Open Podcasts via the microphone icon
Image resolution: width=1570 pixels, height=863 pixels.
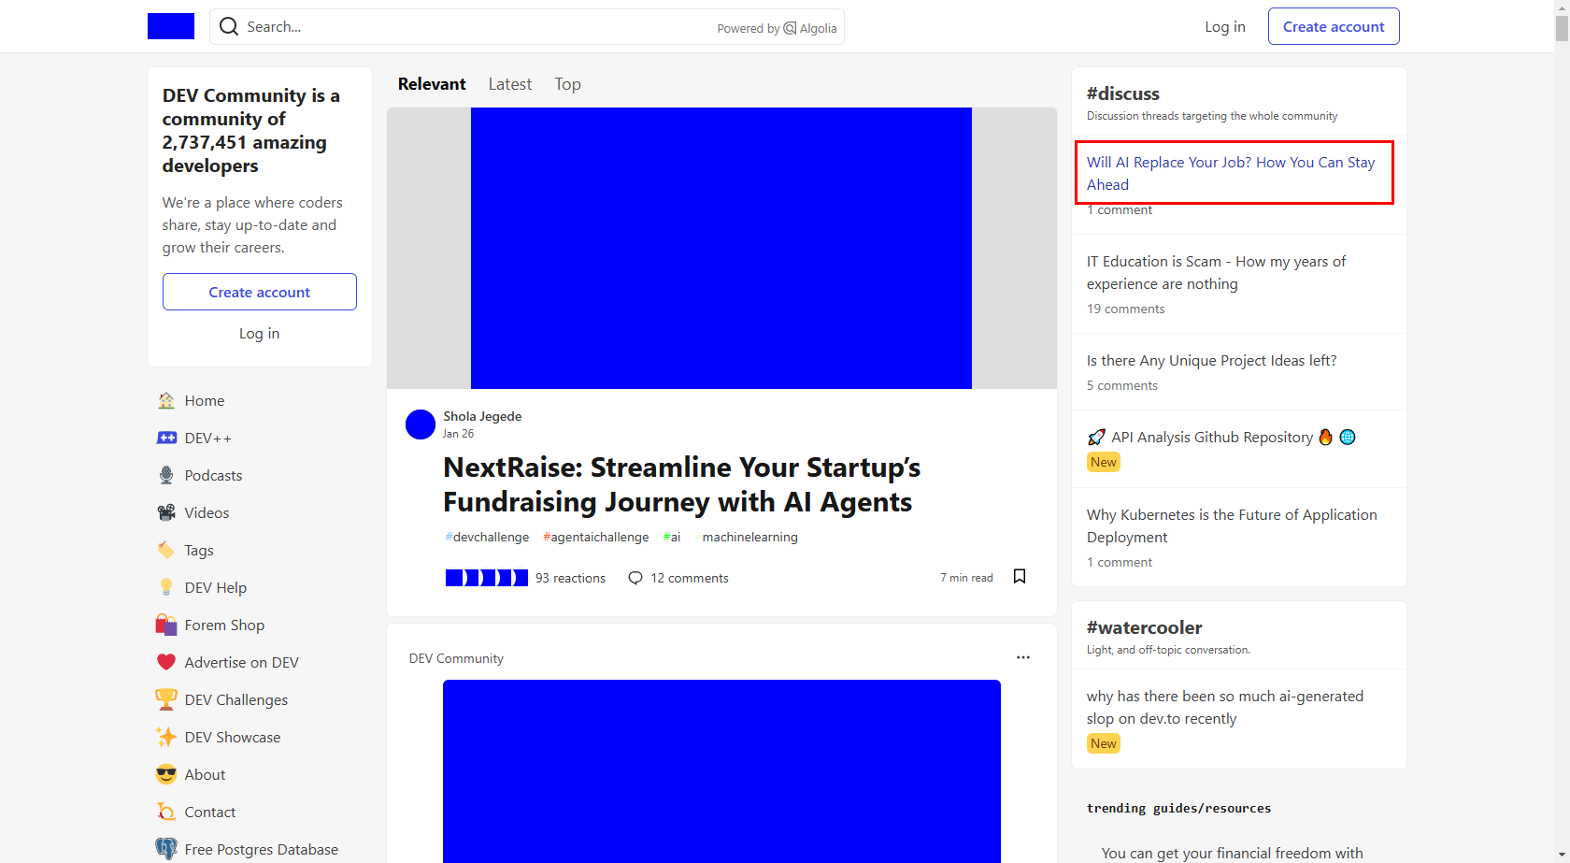(x=166, y=475)
